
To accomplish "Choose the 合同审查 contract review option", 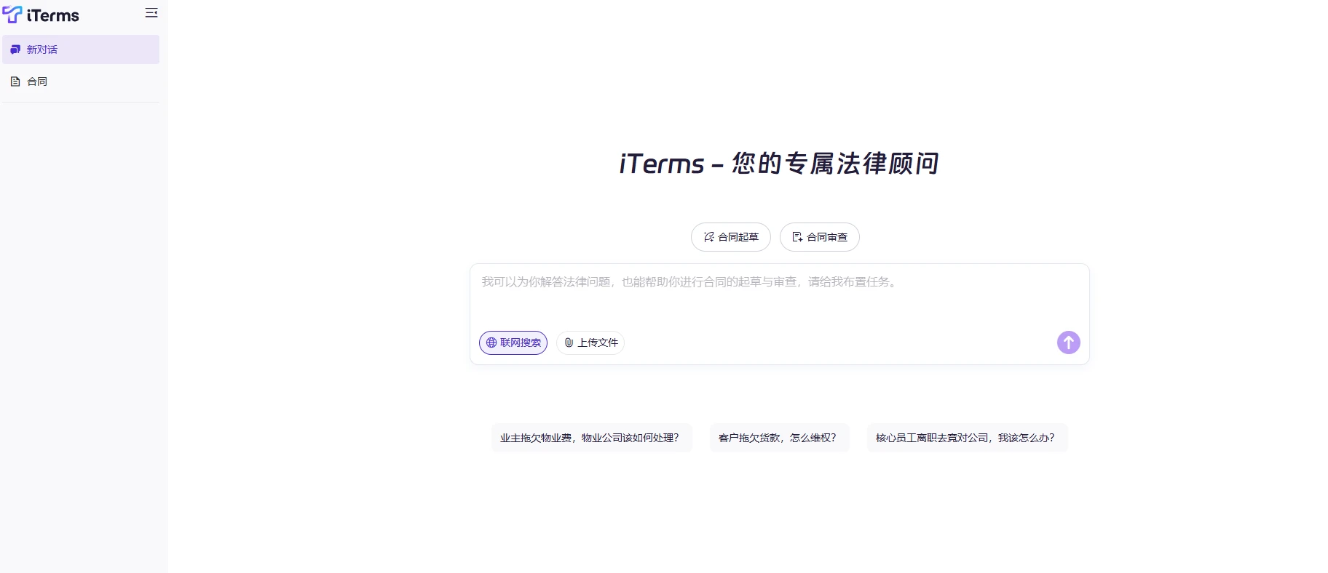I will (826, 237).
